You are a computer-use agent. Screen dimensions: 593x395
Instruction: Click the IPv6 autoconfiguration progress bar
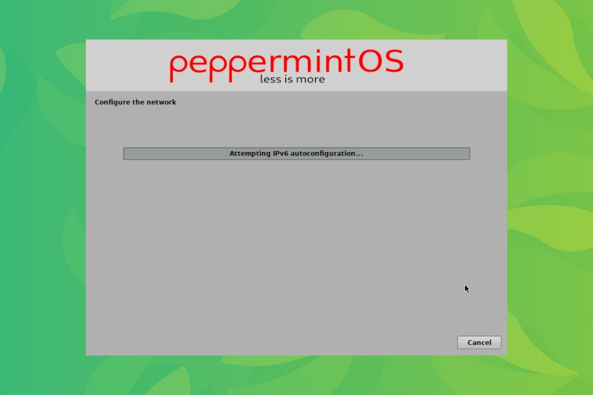point(296,154)
